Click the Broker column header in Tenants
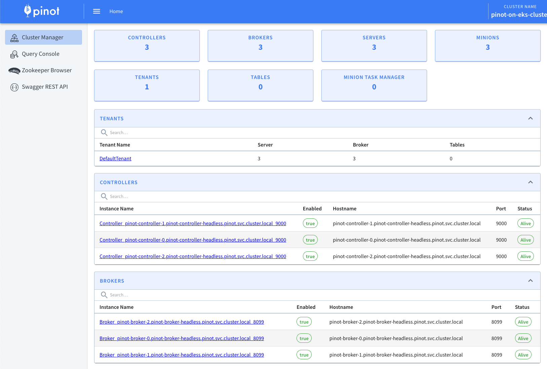The width and height of the screenshot is (547, 369). point(361,145)
